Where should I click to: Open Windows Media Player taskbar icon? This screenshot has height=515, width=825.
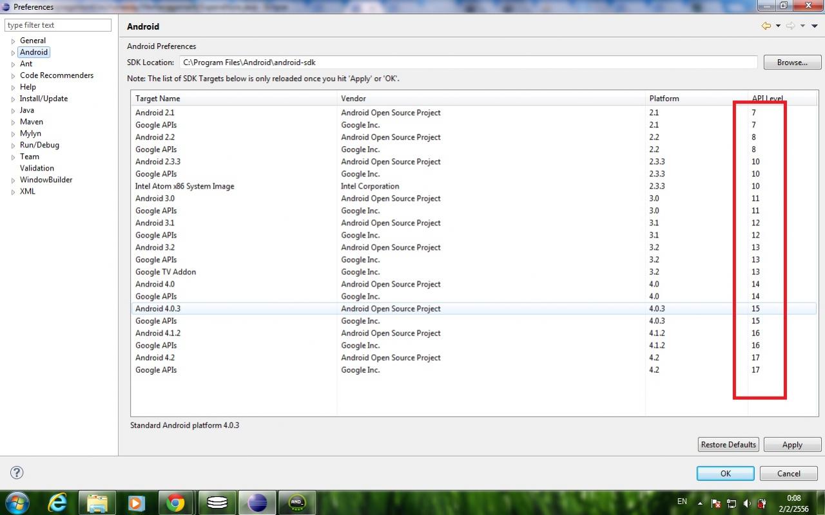137,503
